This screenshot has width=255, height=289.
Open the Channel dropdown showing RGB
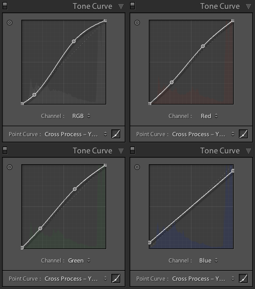click(x=81, y=116)
